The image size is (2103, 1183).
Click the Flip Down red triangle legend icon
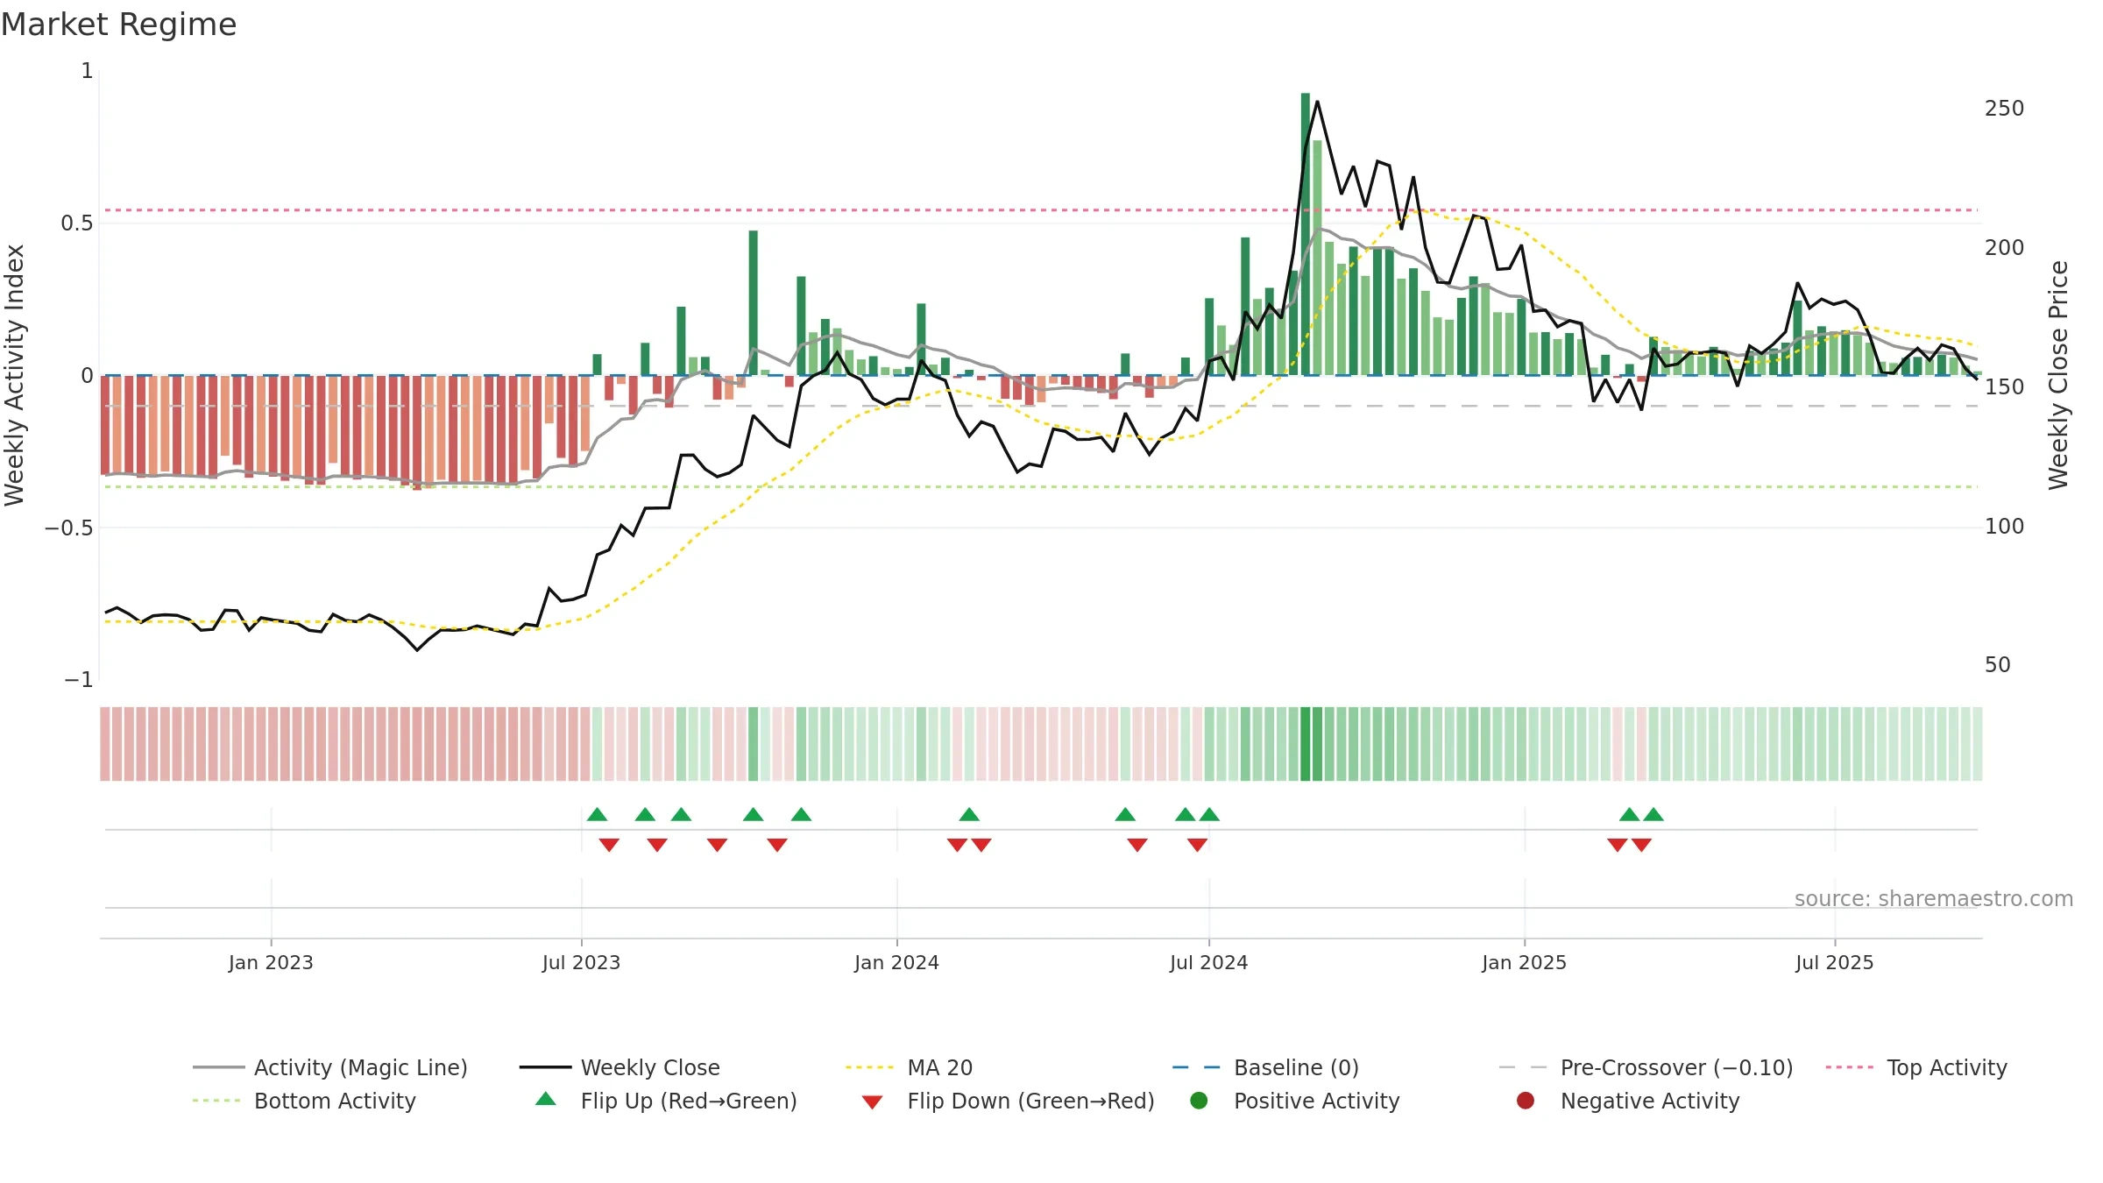tap(872, 1102)
